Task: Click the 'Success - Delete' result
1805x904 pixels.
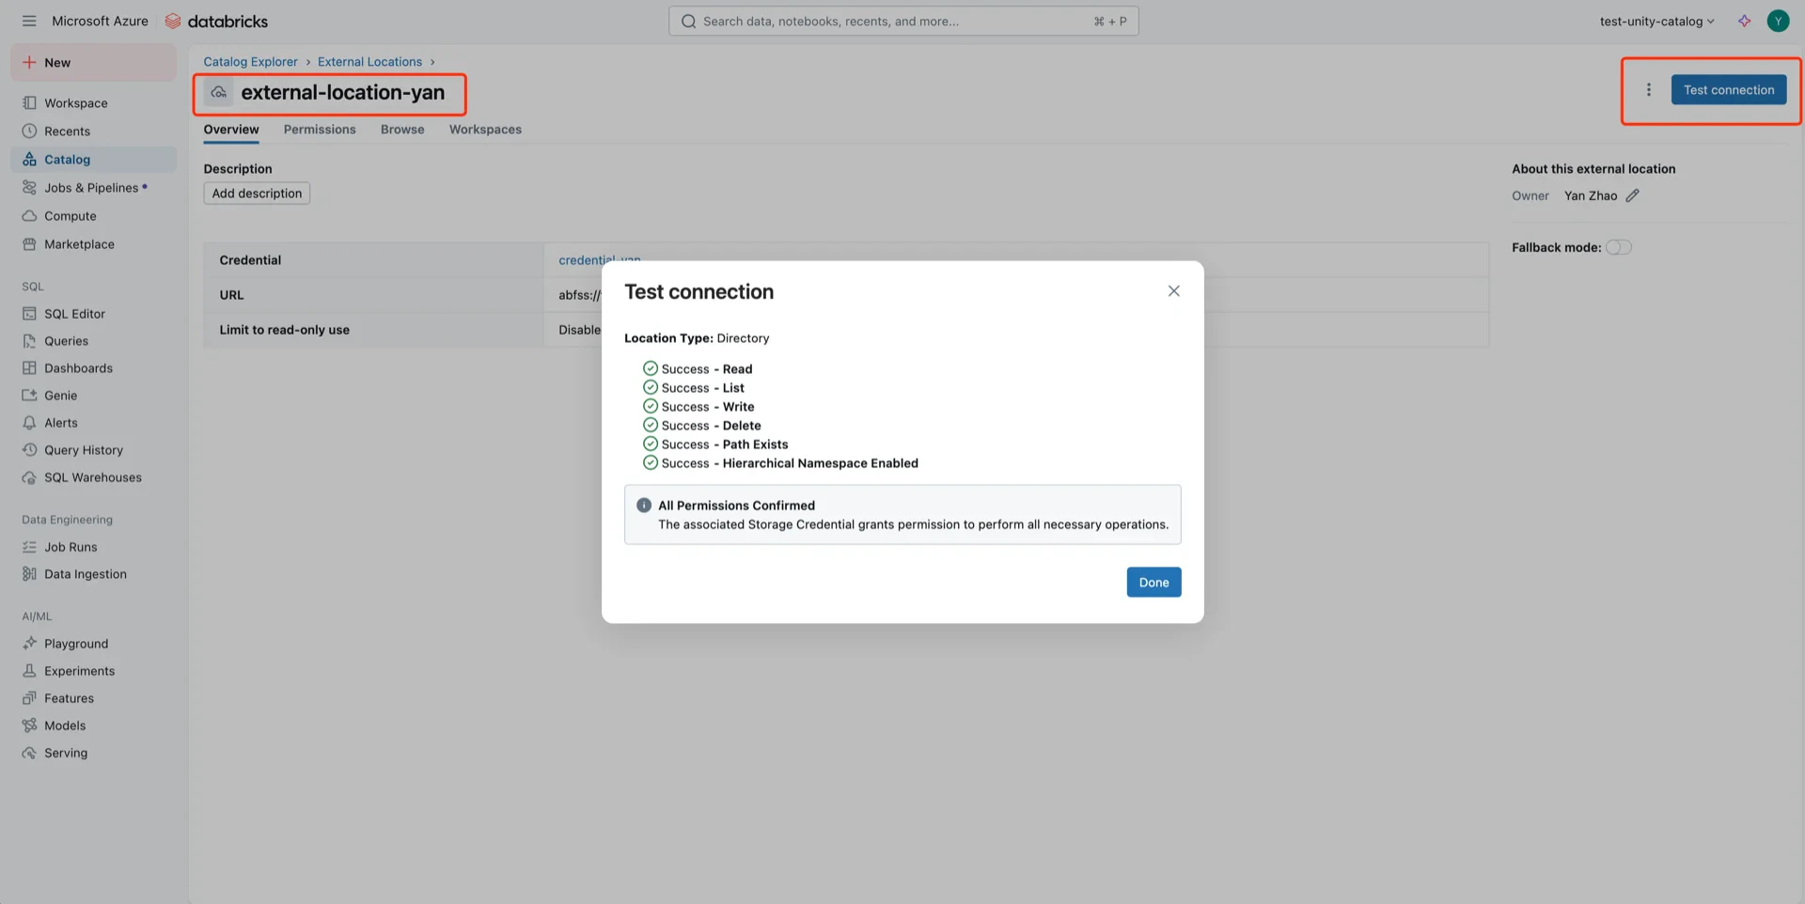Action: (702, 426)
